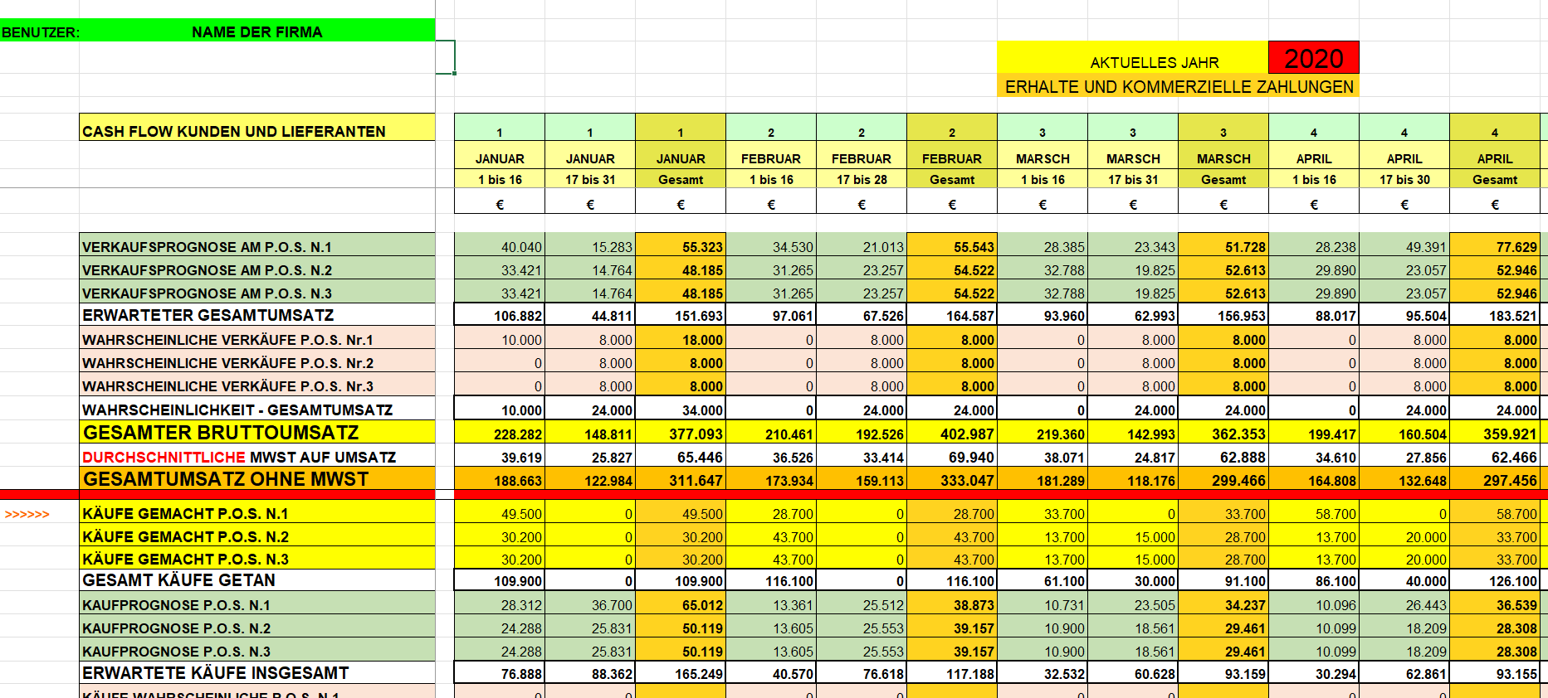Click the BENUTZER: label cell
This screenshot has height=698, width=1548.
point(40,32)
